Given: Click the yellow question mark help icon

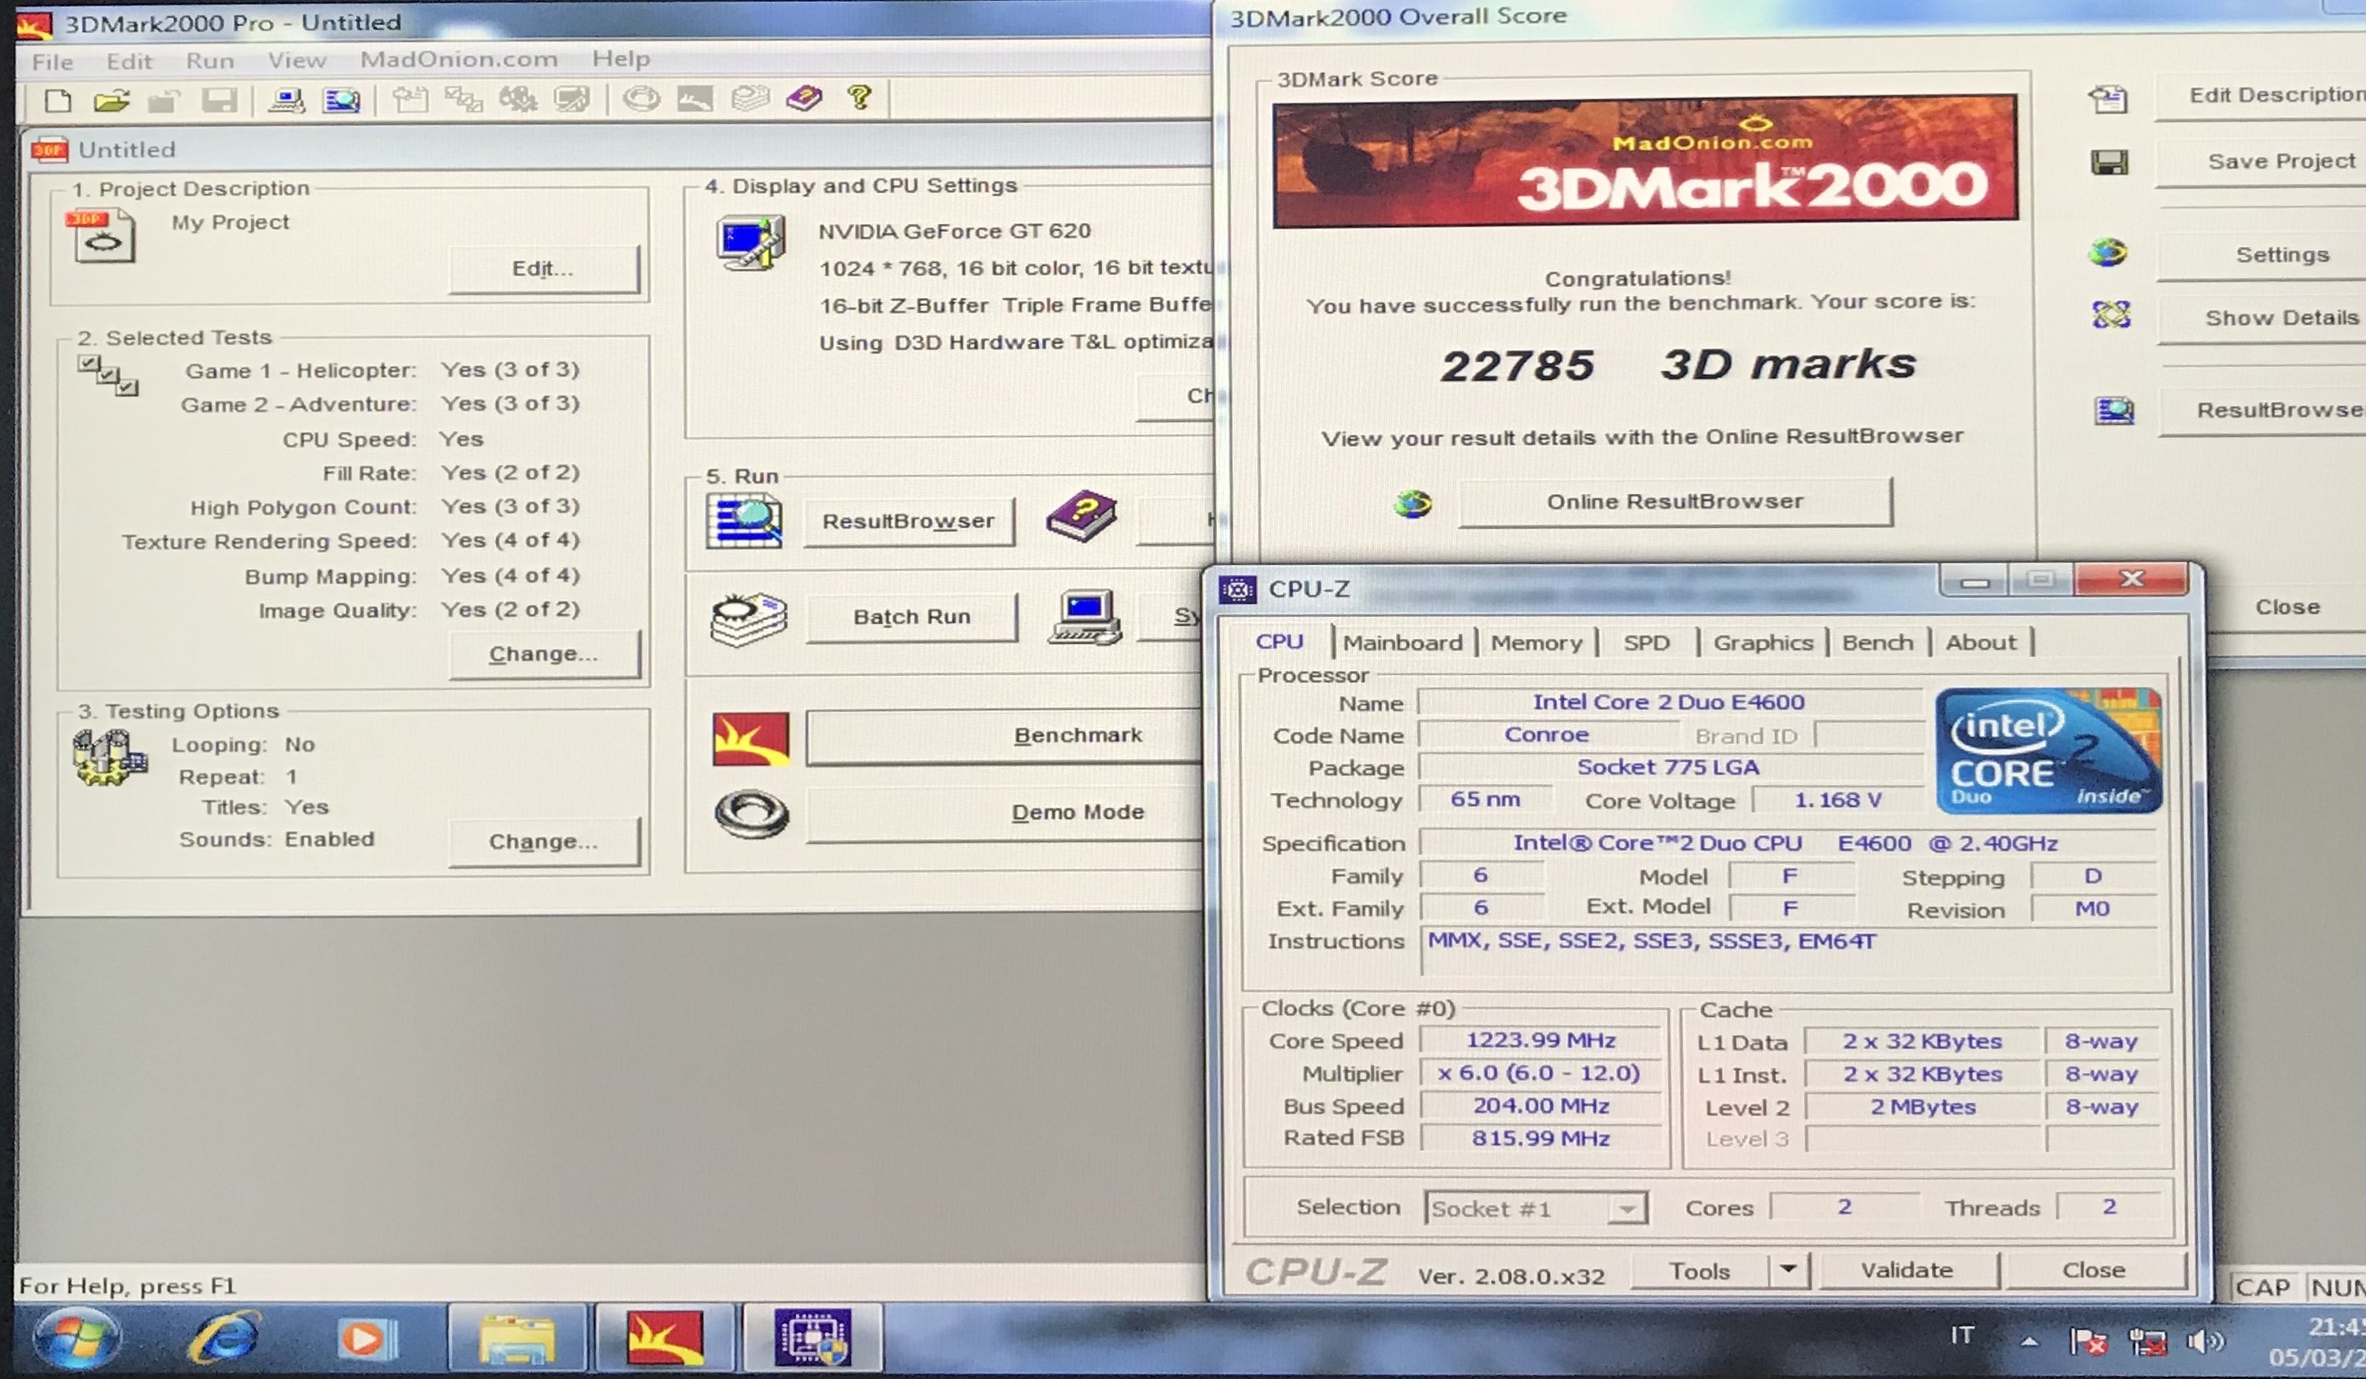Looking at the screenshot, I should (859, 98).
